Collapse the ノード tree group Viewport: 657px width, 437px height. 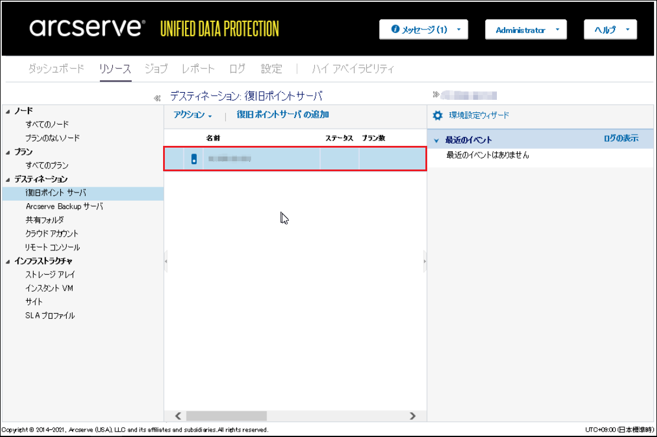point(6,111)
